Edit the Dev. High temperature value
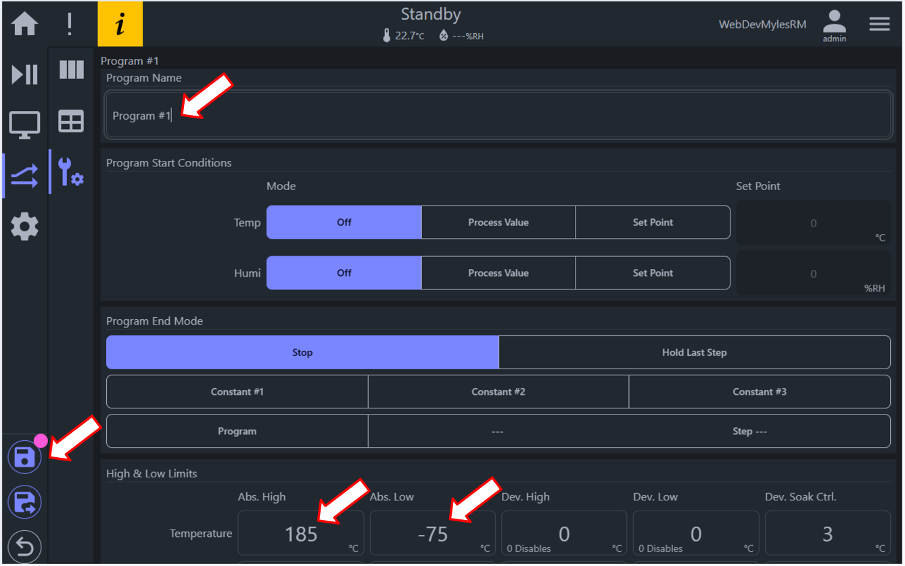Screen dimensions: 905x566 (x=564, y=534)
